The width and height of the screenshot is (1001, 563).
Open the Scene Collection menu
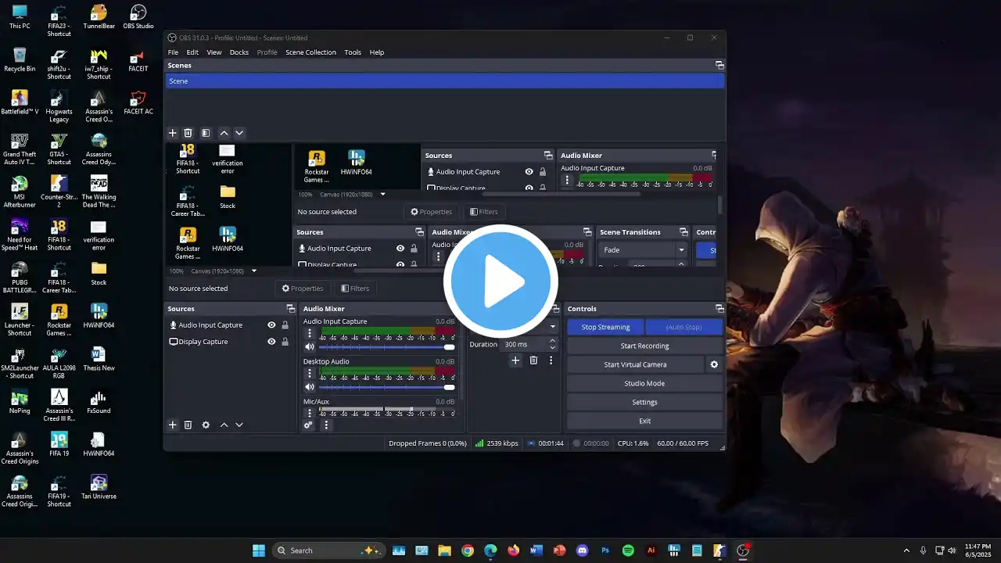coord(310,52)
